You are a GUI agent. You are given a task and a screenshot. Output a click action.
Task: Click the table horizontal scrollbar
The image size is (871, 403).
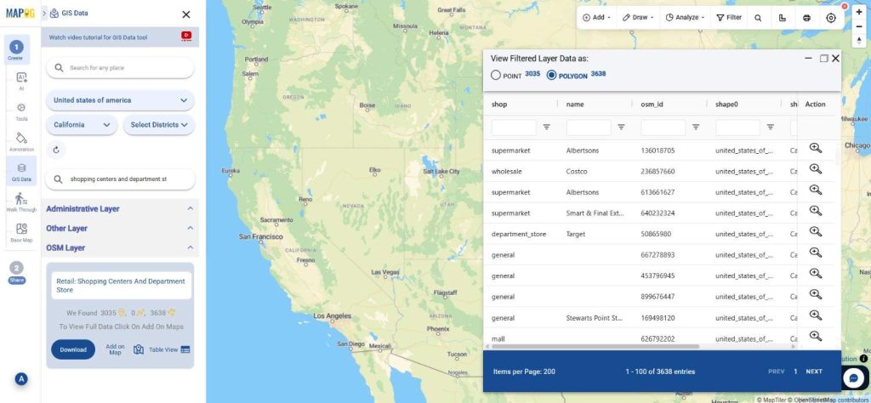pyautogui.click(x=595, y=346)
